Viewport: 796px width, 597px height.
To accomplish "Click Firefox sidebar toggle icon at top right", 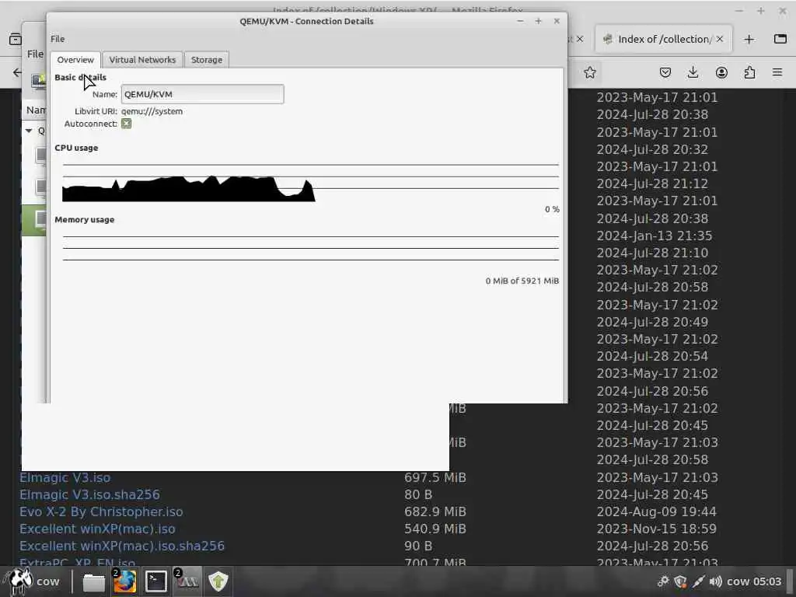I will pos(780,39).
